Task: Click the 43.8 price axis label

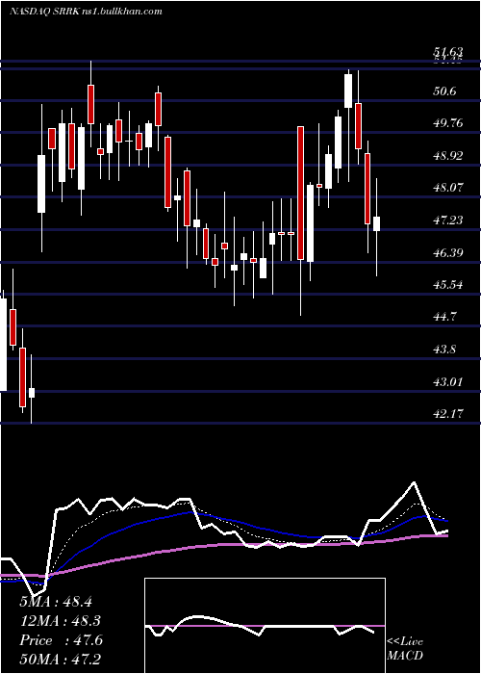Action: [444, 349]
